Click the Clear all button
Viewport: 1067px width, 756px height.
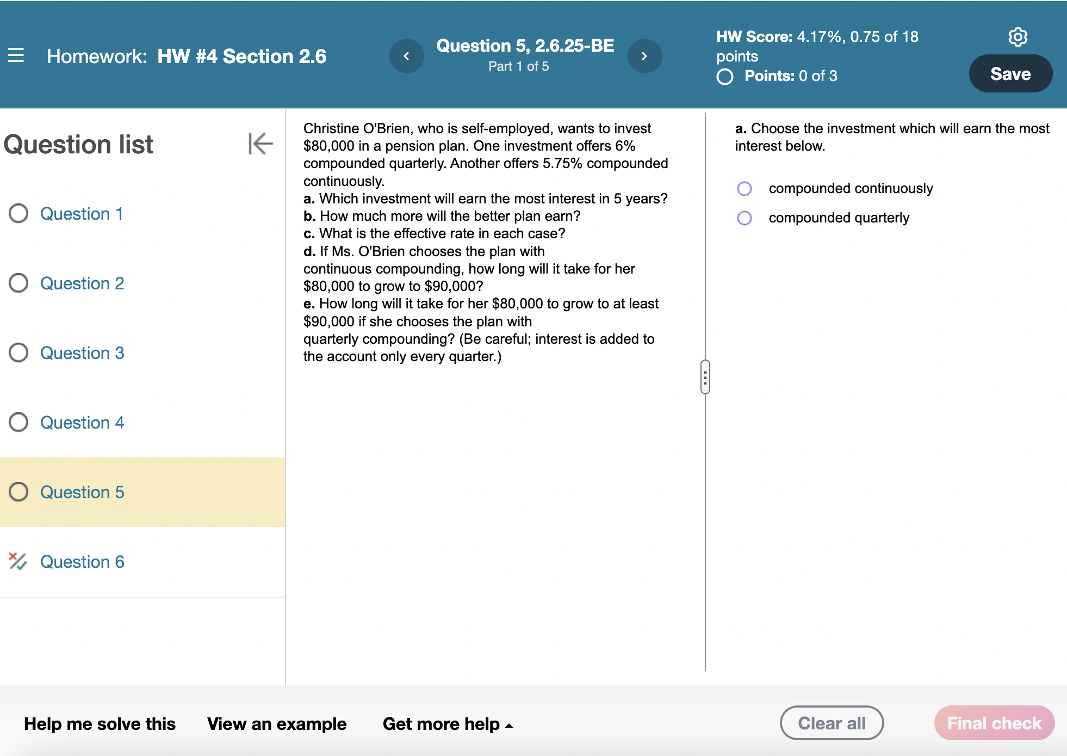coord(832,723)
